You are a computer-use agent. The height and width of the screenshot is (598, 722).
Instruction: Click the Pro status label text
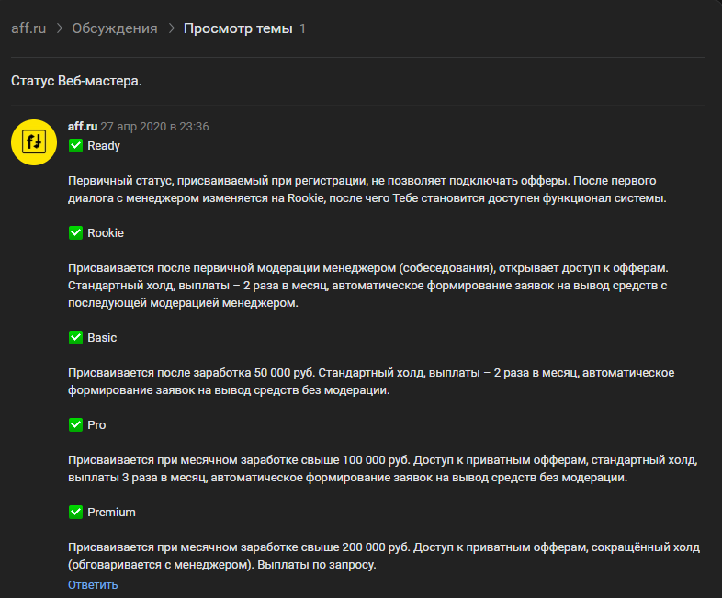click(x=96, y=424)
